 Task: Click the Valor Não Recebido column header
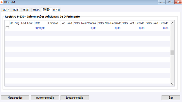point(110,23)
